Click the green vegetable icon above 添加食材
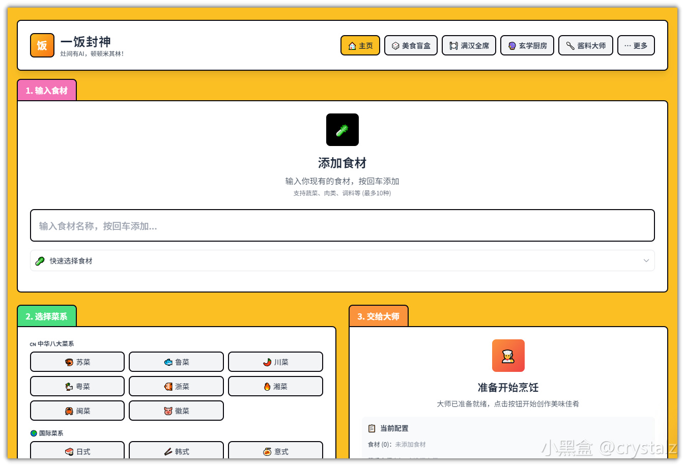Screen dimensions: 685x466 pyautogui.click(x=342, y=130)
